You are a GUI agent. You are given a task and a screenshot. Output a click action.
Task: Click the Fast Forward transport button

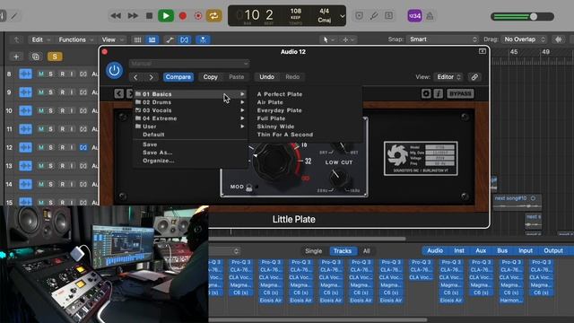(x=133, y=16)
